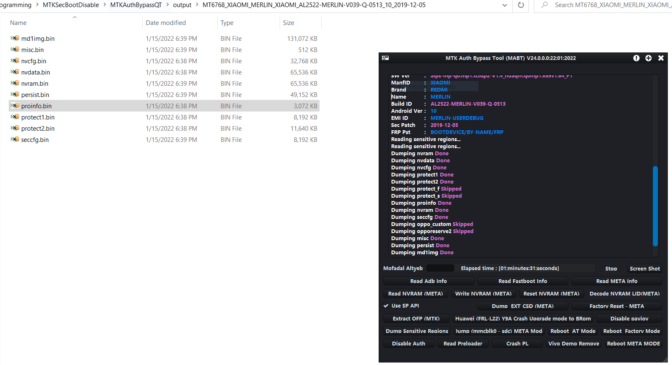Viewport: 672px width, 365px height.
Task: Click Read Preloader button
Action: pos(463,344)
